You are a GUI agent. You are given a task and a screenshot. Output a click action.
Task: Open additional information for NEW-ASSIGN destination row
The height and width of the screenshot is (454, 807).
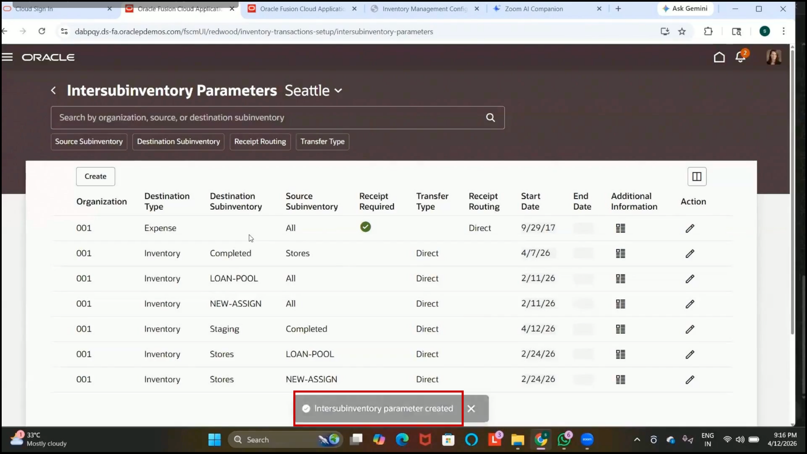pyautogui.click(x=620, y=304)
